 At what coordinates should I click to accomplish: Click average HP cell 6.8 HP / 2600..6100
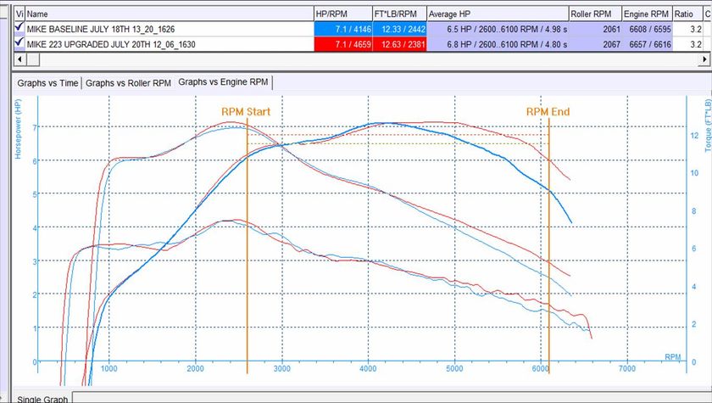click(498, 44)
